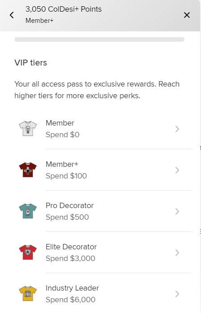The image size is (201, 313).
Task: Click the 3,050 ColDesi+ Points header
Action: click(x=64, y=9)
